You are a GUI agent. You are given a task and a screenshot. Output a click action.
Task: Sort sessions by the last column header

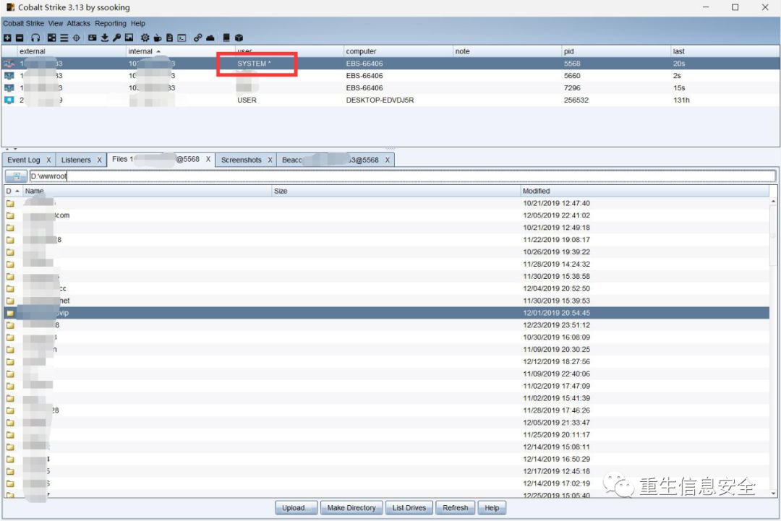[725, 51]
